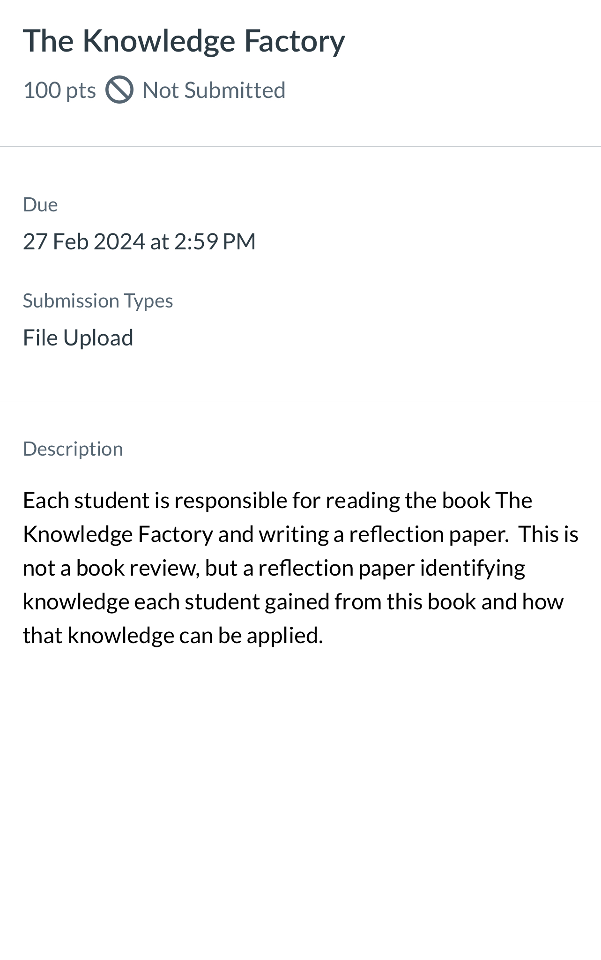Screen dimensions: 601x960
Task: Click the Not Submitted status text
Action: 214,90
